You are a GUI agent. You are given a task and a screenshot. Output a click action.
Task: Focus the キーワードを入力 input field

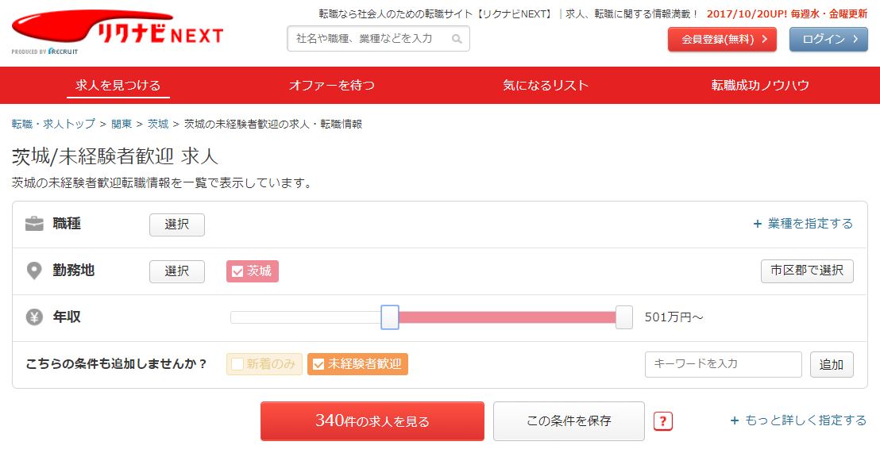[x=724, y=364]
